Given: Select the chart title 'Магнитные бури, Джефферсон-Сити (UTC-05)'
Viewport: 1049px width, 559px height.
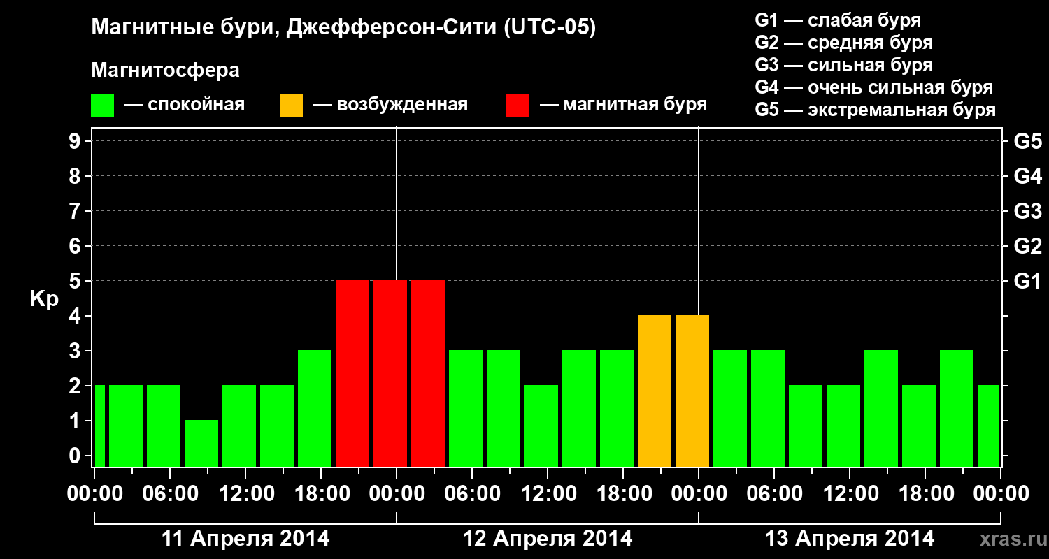Looking at the screenshot, I should [x=343, y=28].
